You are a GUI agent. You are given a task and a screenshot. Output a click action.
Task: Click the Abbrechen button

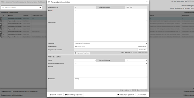click(141, 95)
